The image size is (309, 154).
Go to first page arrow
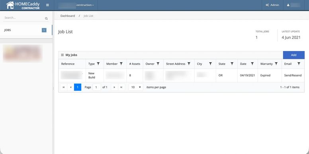[63, 87]
